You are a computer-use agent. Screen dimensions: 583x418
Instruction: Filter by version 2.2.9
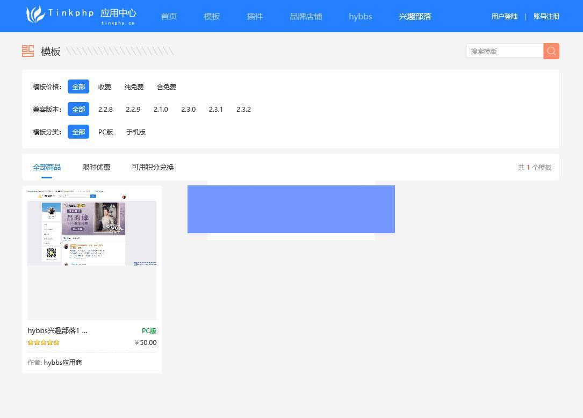coord(133,109)
